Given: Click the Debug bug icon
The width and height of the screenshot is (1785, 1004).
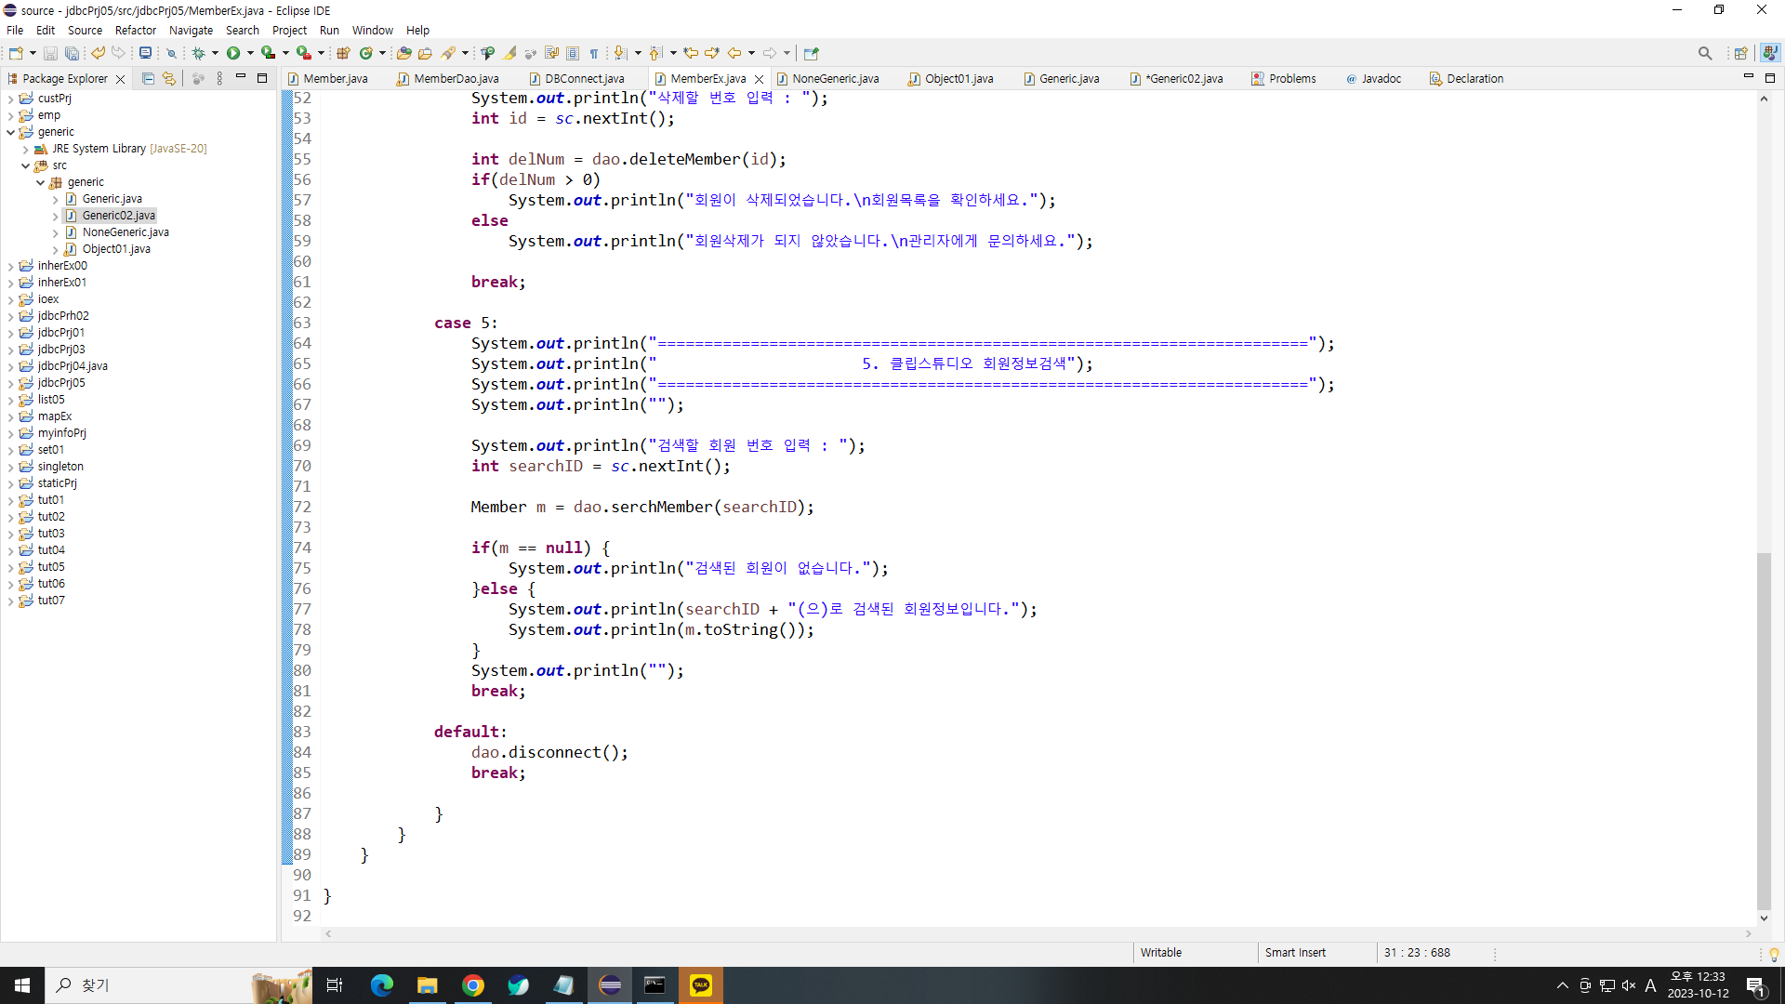Looking at the screenshot, I should (198, 53).
